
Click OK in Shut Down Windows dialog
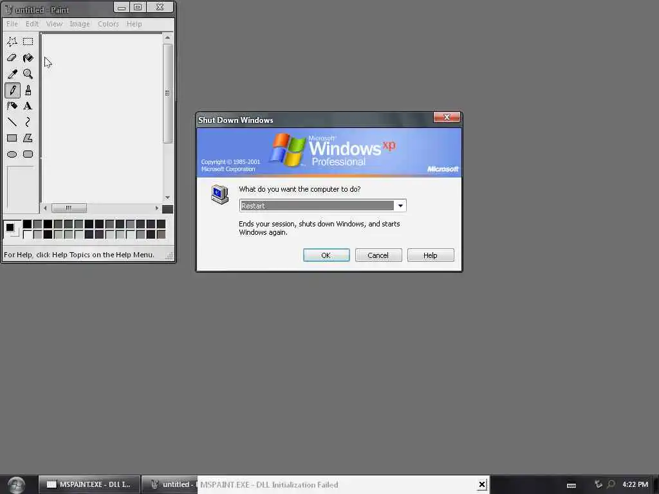point(326,255)
